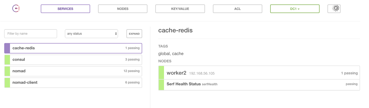369x108 pixels.
Task: Switch to the Services tab
Action: tap(65, 9)
